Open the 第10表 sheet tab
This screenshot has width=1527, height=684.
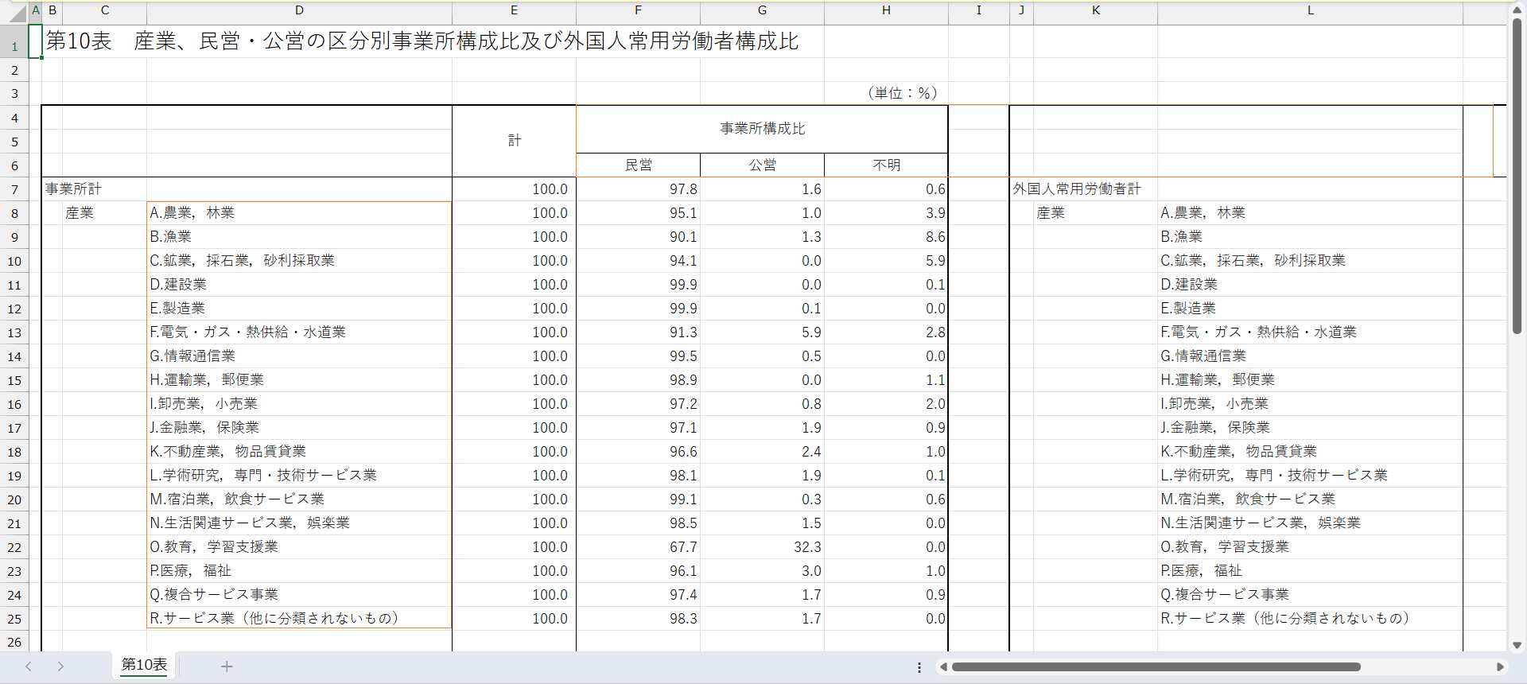click(144, 665)
